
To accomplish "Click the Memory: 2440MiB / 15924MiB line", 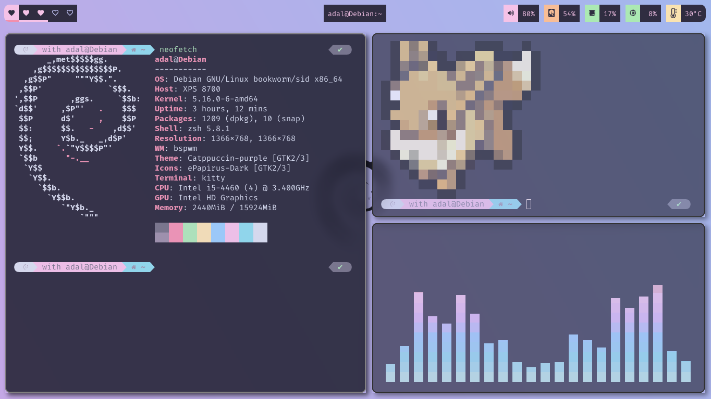I will [216, 208].
